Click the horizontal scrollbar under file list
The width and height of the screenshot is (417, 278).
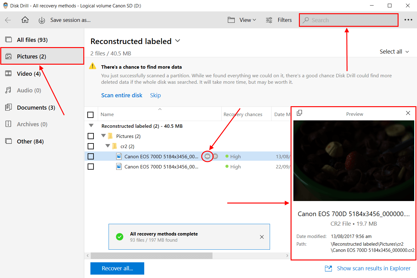click(151, 256)
